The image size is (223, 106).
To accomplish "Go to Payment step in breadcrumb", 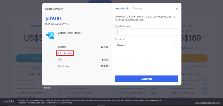I will (137, 9).
